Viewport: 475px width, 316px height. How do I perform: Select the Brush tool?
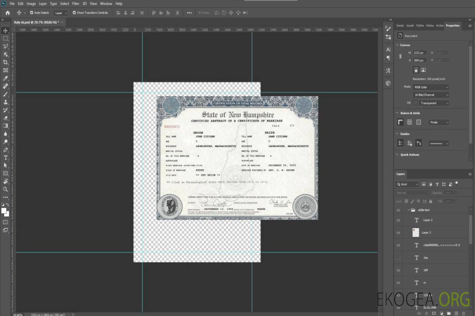click(5, 94)
